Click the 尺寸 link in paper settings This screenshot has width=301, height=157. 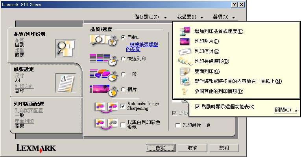pos(19,76)
